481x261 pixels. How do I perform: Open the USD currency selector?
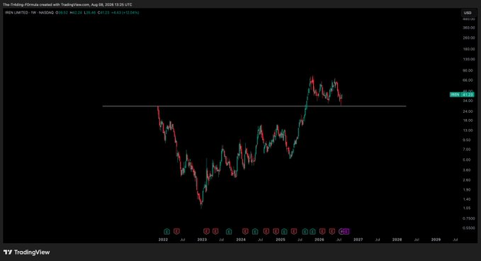pyautogui.click(x=468, y=13)
